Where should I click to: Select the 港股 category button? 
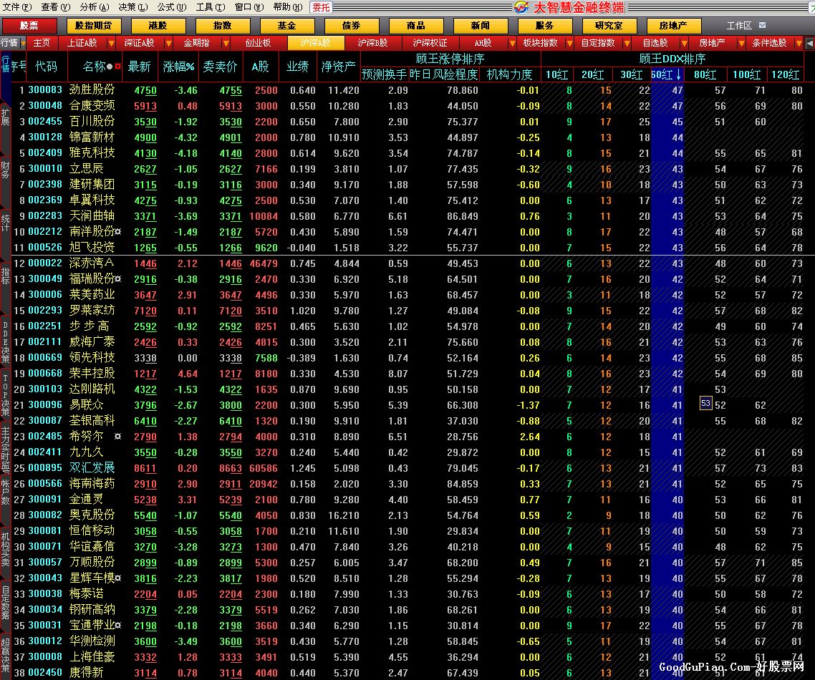tap(158, 26)
